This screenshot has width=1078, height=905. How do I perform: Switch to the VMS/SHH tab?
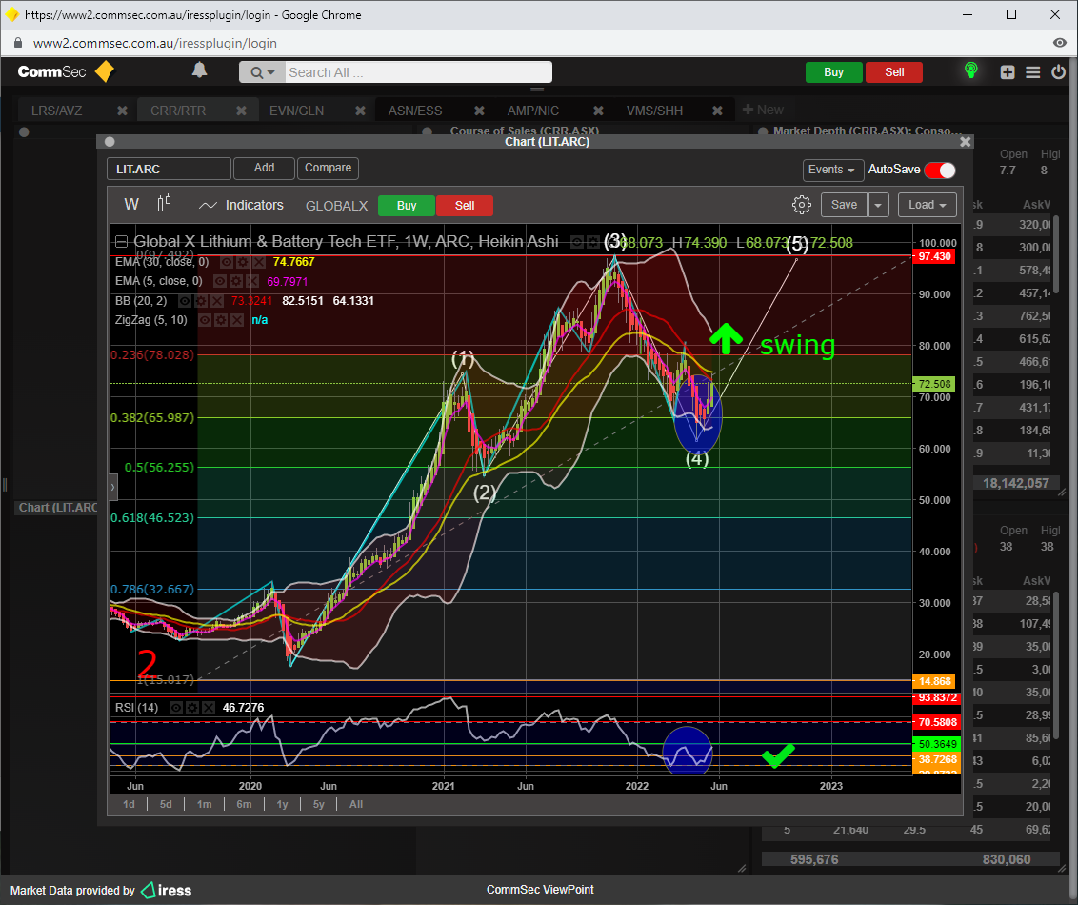[x=654, y=111]
